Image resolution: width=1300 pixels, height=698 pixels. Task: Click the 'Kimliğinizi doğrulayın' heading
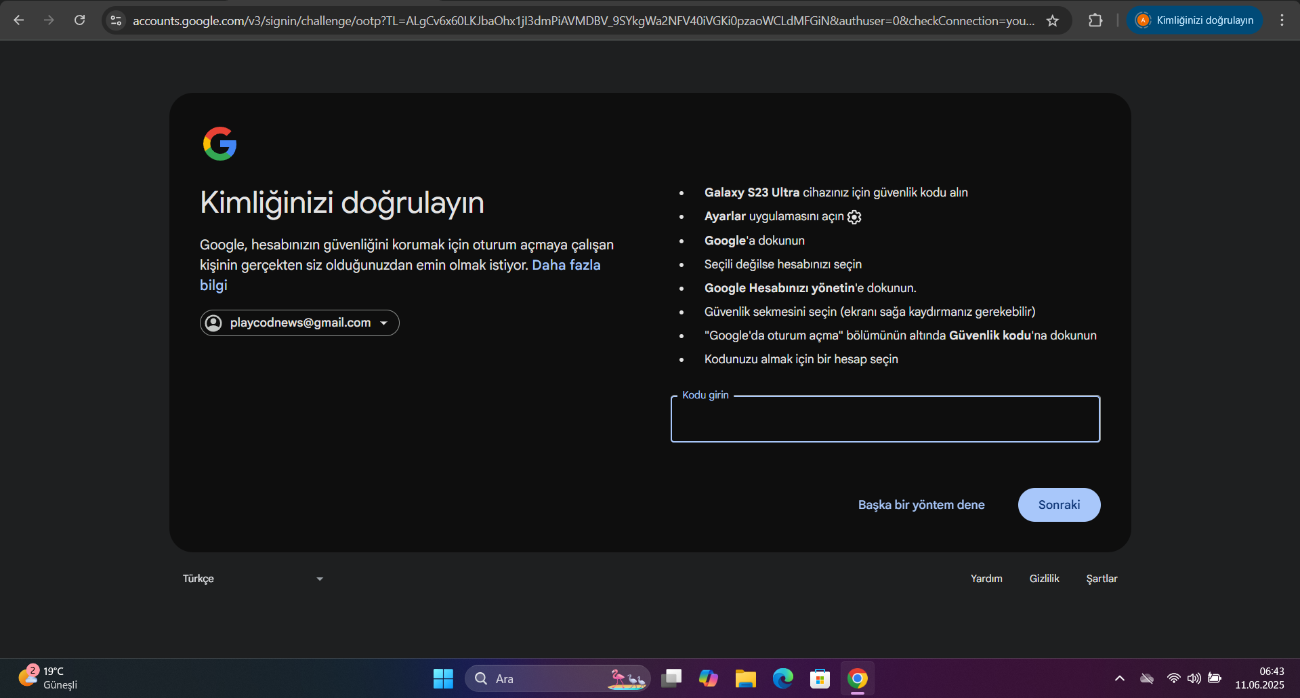(342, 203)
